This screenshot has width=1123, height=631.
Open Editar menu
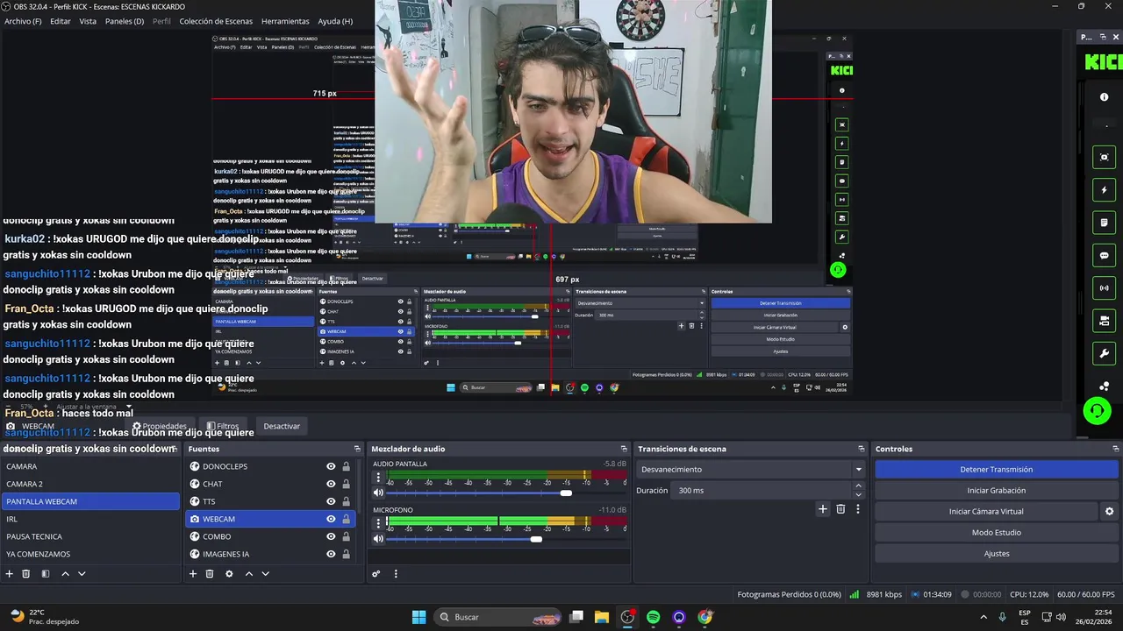point(61,21)
